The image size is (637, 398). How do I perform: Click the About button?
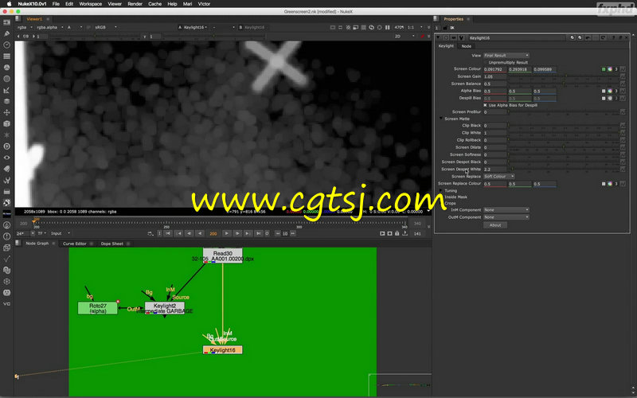click(x=494, y=225)
